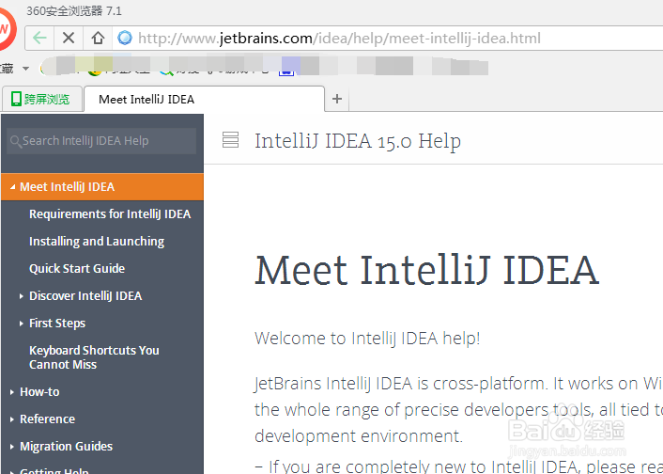Screen dimensions: 663x474
Task: Open First Steps topic
Action: (57, 324)
